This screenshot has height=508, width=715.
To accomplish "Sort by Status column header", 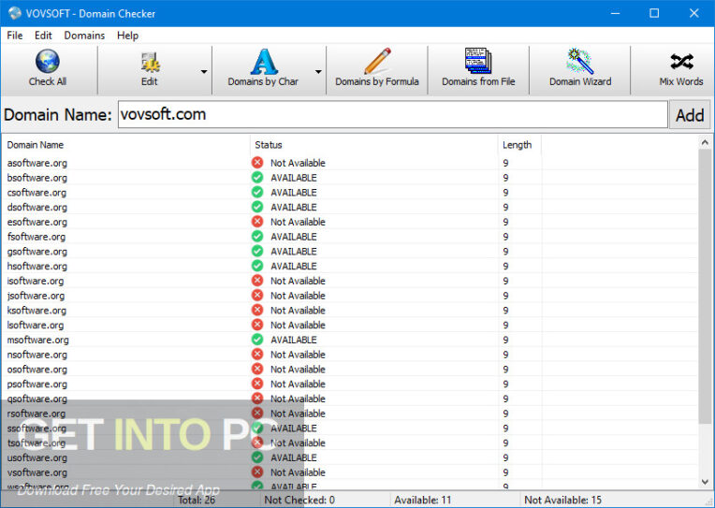I will click(374, 145).
